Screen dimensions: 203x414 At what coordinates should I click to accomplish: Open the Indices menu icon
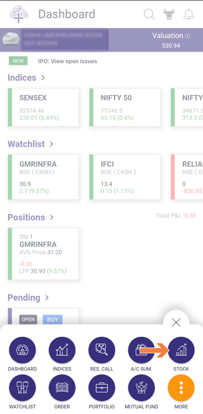point(62,350)
